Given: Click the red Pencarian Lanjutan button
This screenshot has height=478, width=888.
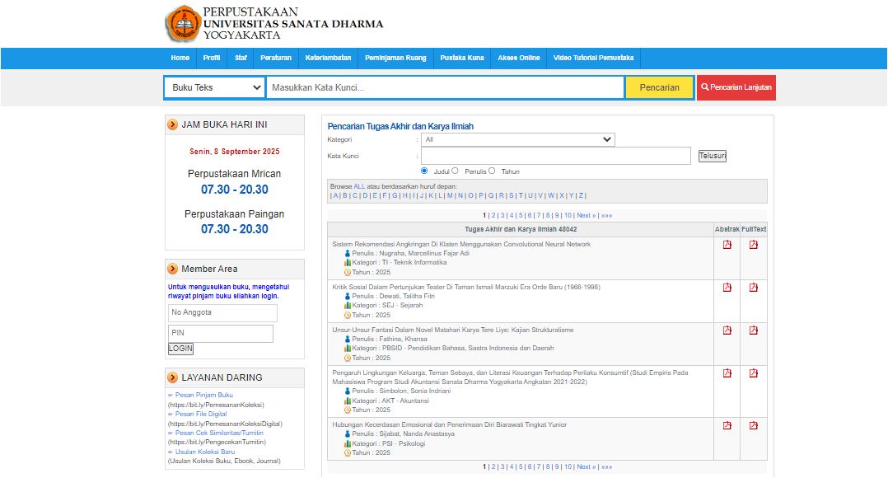Looking at the screenshot, I should 736,87.
